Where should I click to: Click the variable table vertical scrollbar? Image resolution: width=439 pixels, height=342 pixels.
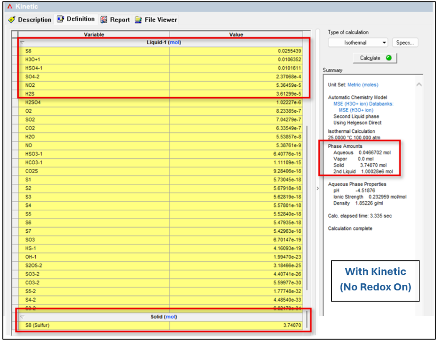click(x=307, y=207)
